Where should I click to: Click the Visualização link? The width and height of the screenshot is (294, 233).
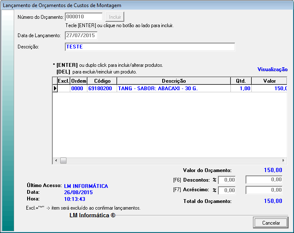pos(272,69)
